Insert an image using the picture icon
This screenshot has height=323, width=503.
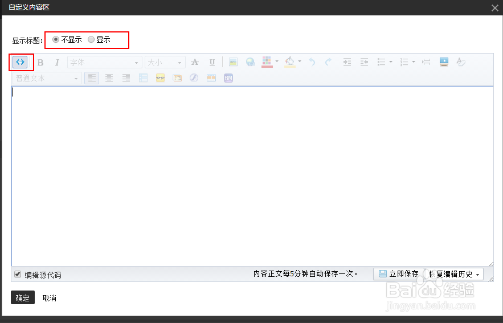(233, 62)
